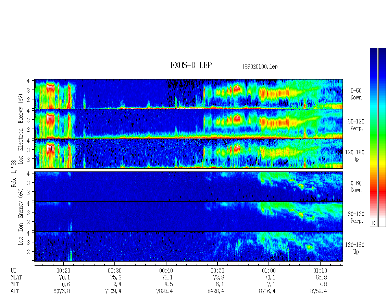Click the 00:30 UT time label
387x300 pixels.
[115, 271]
